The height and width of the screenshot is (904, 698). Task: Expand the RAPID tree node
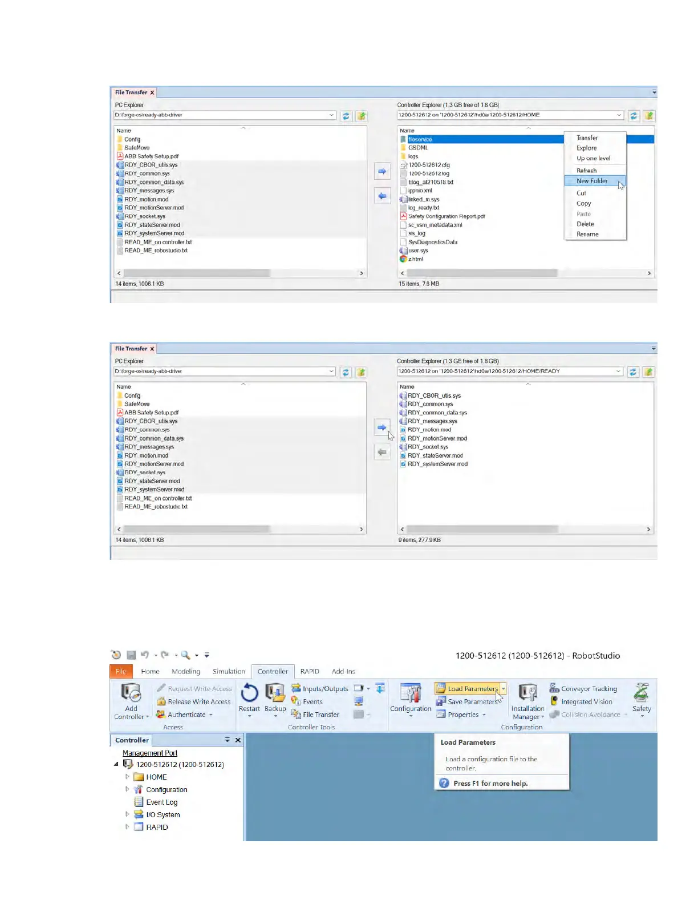click(x=127, y=827)
